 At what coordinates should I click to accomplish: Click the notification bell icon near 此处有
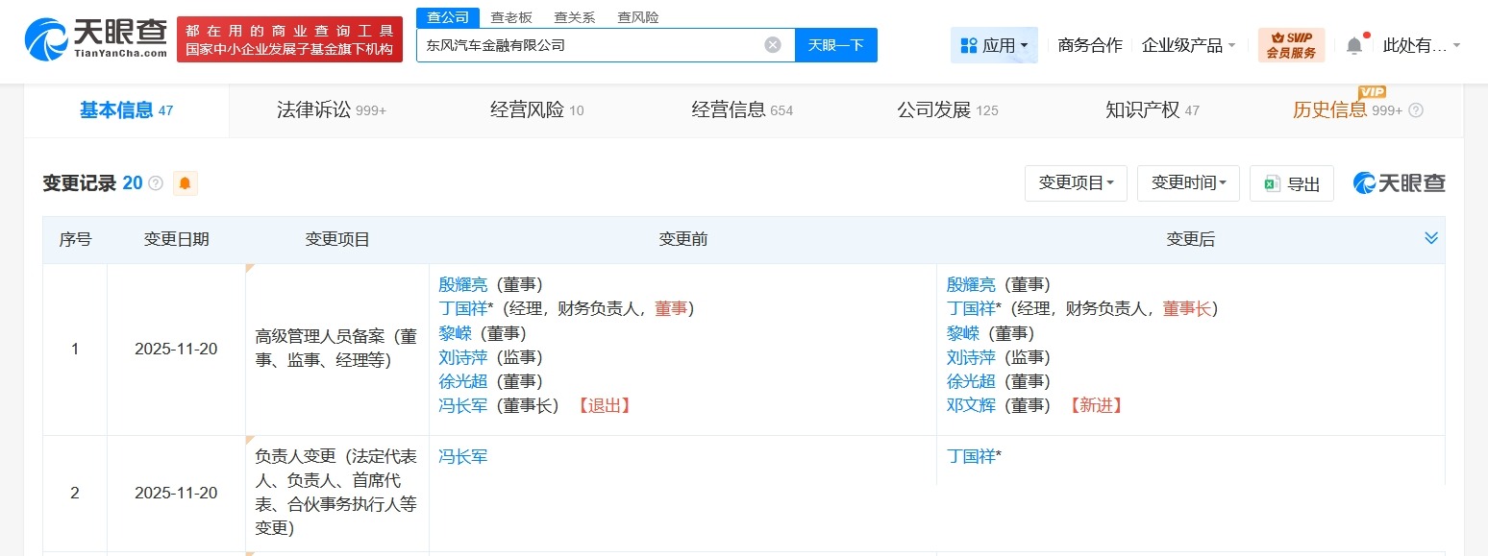tap(1354, 43)
